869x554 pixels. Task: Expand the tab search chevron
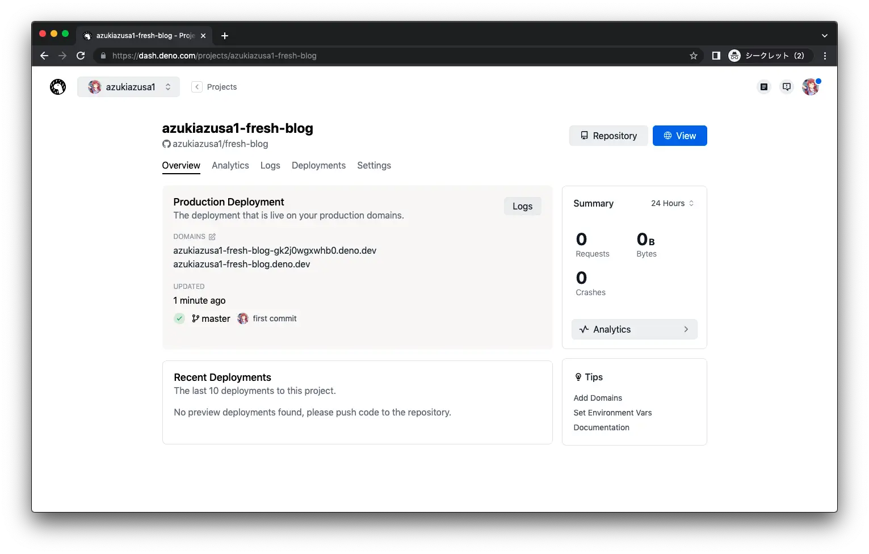point(824,36)
